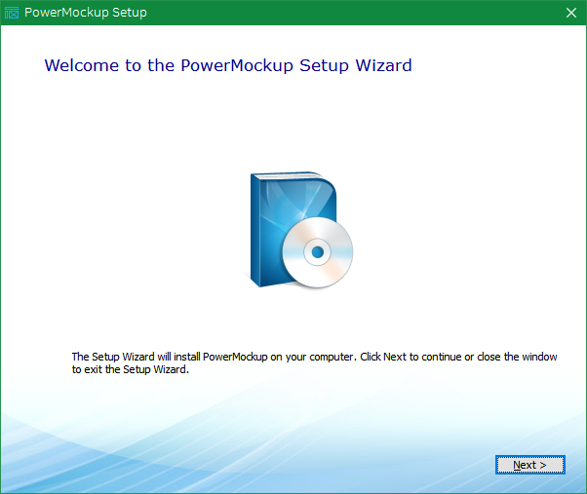Click the "PowerMockup Setup" window title text

[x=86, y=13]
